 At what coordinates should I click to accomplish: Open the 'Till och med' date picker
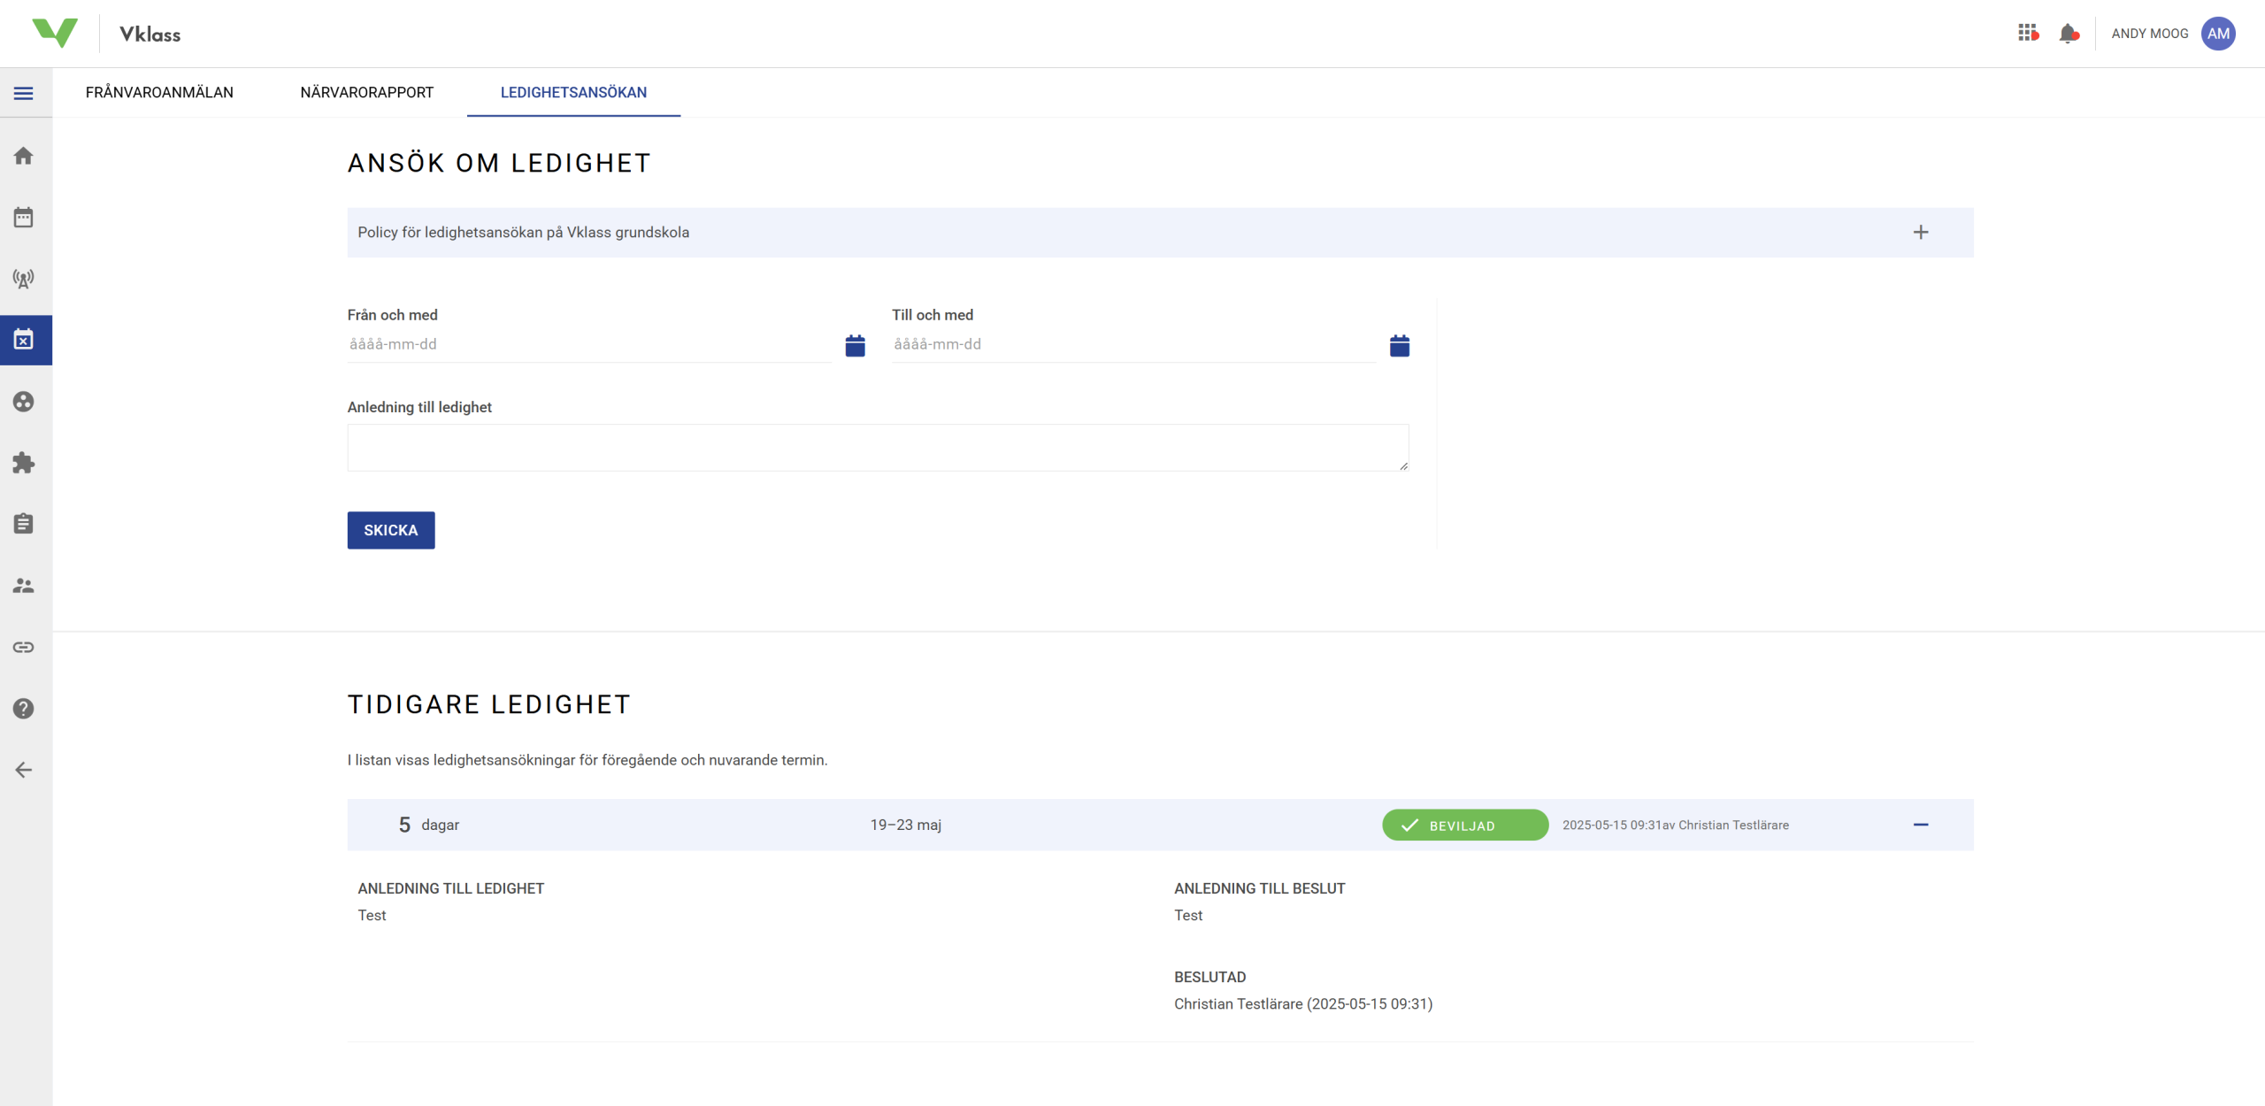coord(1399,346)
